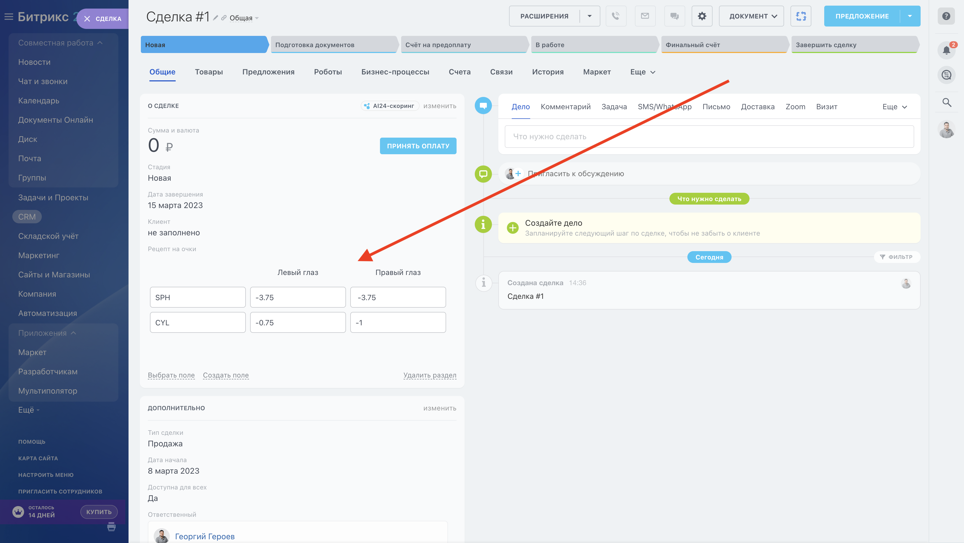Open the Предложение button dropdown arrow
Image resolution: width=964 pixels, height=543 pixels.
(x=910, y=16)
